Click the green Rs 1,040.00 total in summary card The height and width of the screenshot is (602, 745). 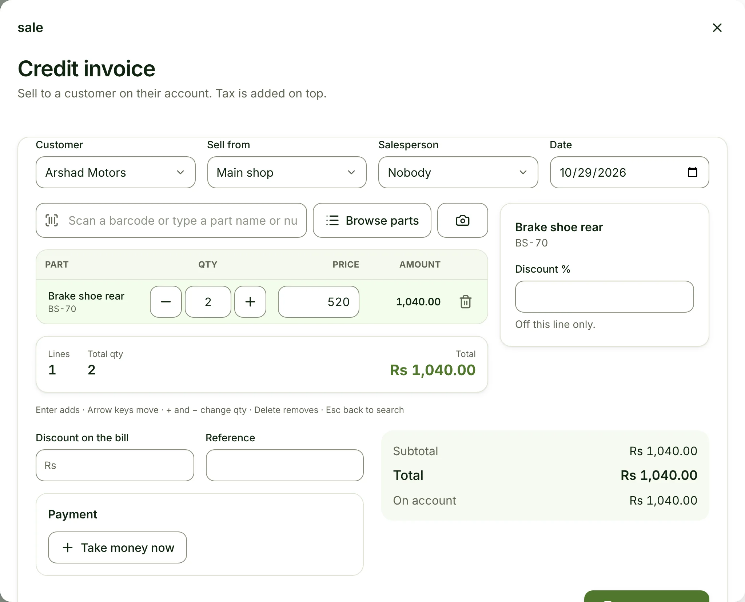(x=433, y=370)
